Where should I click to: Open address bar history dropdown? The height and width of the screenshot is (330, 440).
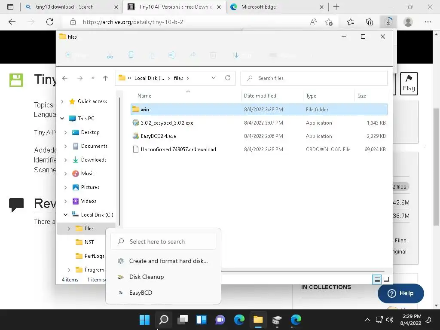coord(214,78)
